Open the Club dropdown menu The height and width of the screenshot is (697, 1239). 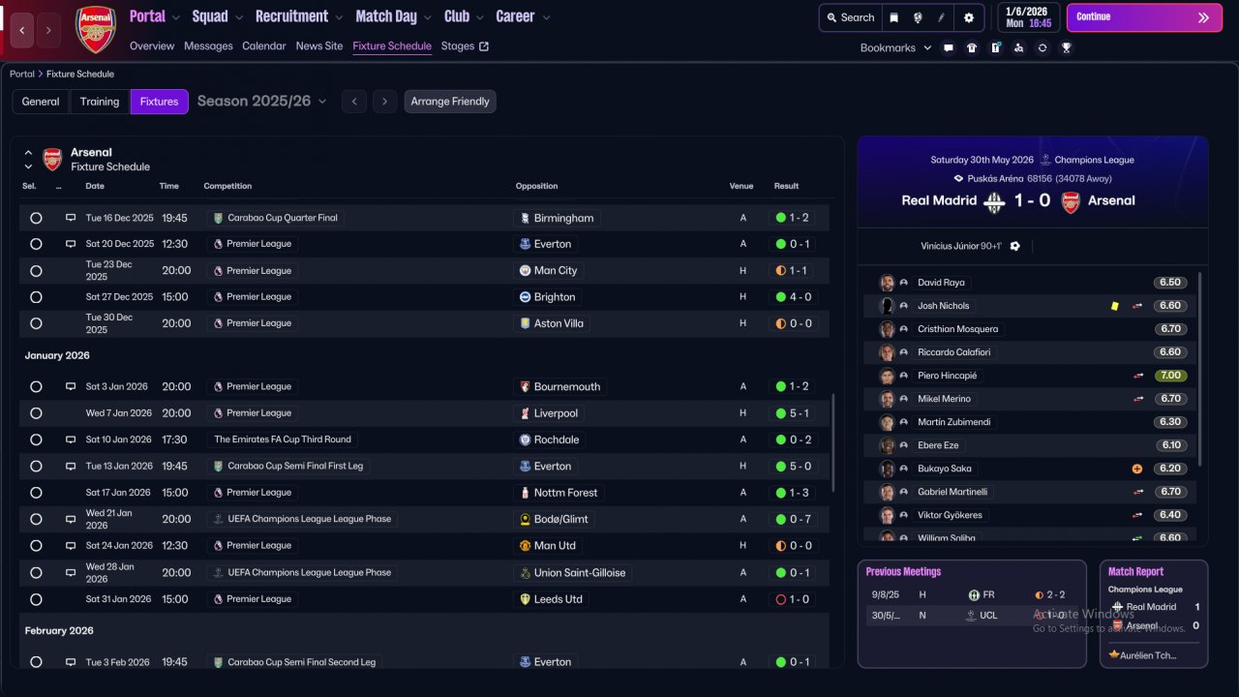point(465,16)
